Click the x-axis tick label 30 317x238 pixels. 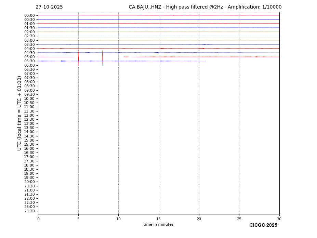click(279, 219)
